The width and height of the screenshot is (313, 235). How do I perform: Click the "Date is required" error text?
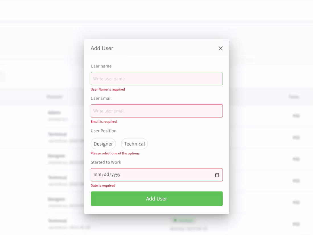click(x=103, y=185)
